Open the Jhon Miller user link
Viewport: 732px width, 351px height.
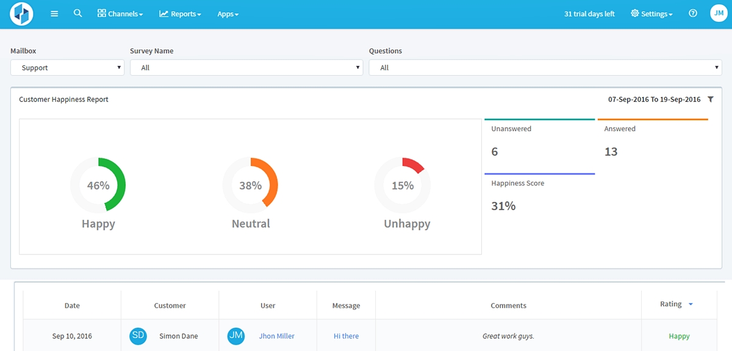click(x=277, y=336)
